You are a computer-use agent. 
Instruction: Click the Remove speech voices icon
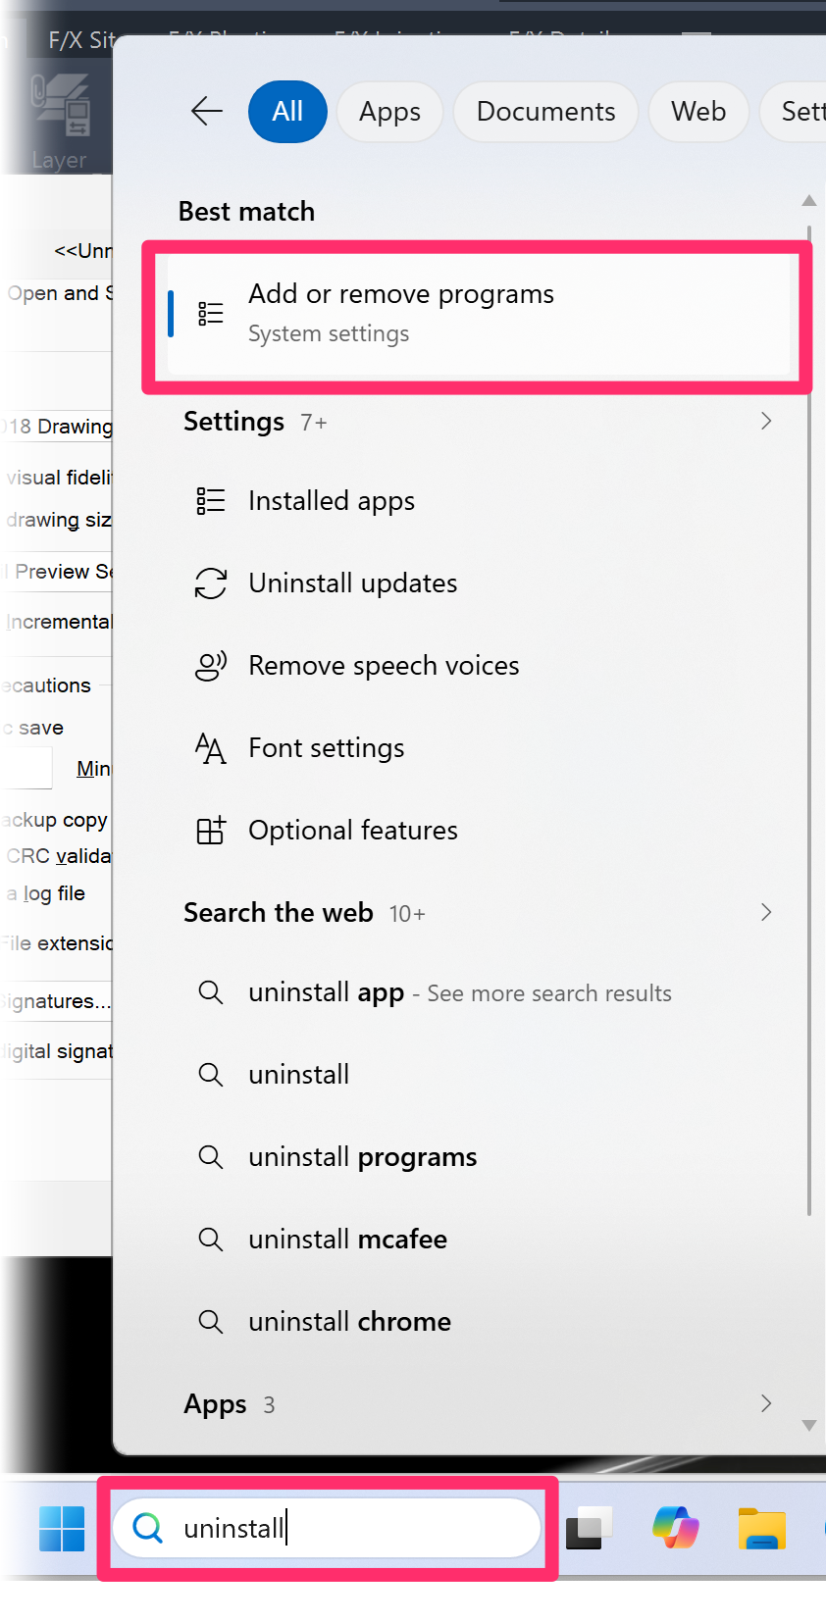(210, 665)
